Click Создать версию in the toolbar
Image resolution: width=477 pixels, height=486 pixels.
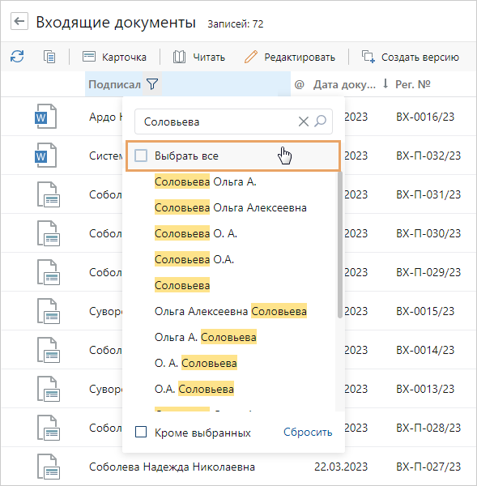point(410,57)
